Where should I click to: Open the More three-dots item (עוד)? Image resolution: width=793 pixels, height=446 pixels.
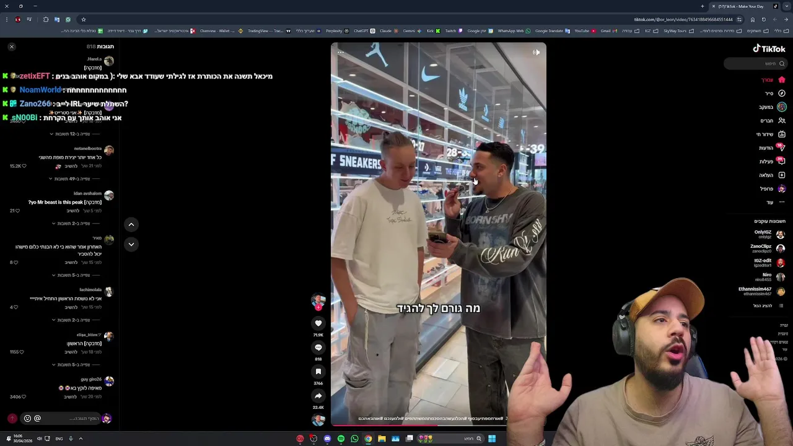(776, 203)
